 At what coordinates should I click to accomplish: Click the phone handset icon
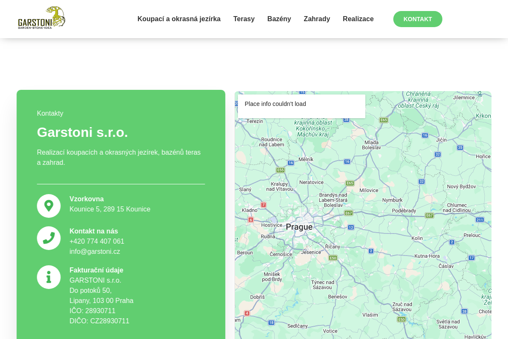[49, 238]
